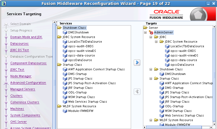Click the Targets horizontal scrollbar thumb
The width and height of the screenshot is (217, 129).
[174, 127]
